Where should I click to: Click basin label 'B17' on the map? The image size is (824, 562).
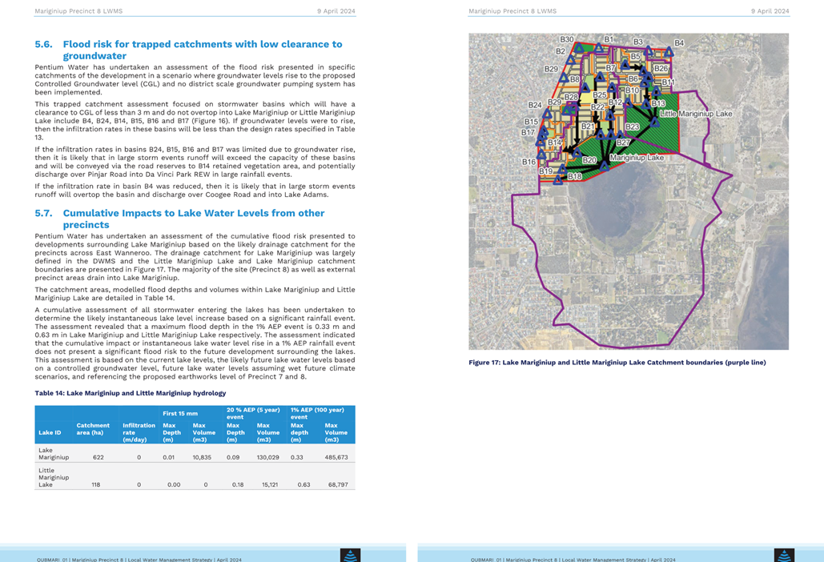point(529,132)
